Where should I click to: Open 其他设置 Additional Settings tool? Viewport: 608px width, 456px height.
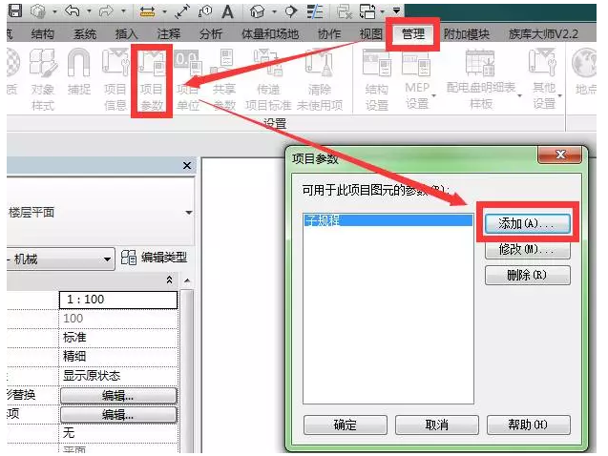click(x=544, y=79)
